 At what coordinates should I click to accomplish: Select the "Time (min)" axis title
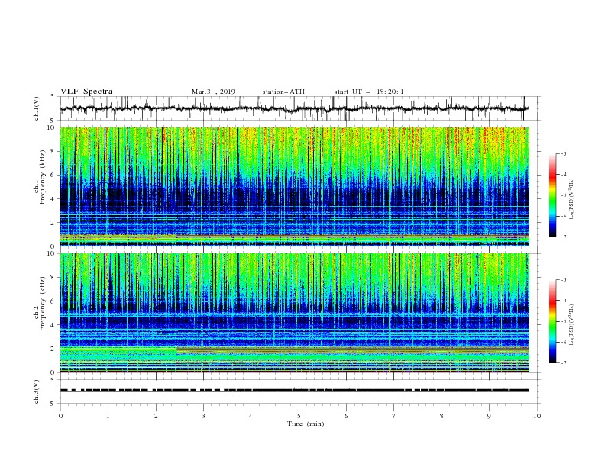click(306, 424)
